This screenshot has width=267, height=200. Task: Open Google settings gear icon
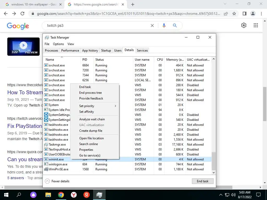tap(244, 25)
